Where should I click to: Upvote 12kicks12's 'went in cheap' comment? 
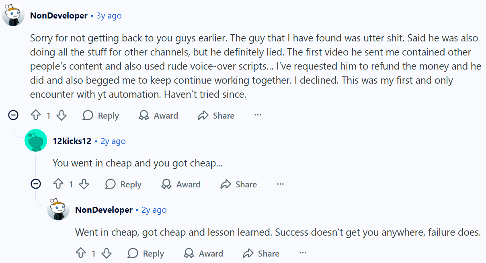click(59, 185)
